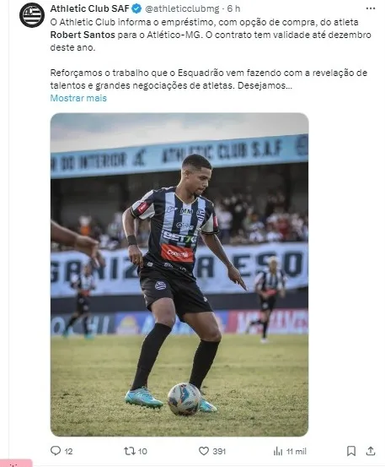This screenshot has height=467, width=385.
Task: Bookmark the tweet with the bookmark icon
Action: pyautogui.click(x=351, y=451)
